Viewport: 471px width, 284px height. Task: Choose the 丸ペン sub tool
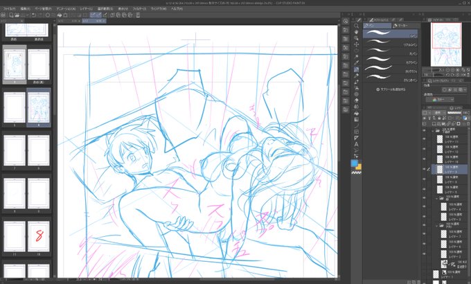390,52
